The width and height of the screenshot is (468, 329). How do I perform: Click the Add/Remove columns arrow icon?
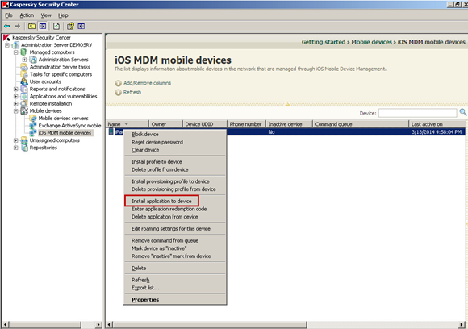[119, 83]
